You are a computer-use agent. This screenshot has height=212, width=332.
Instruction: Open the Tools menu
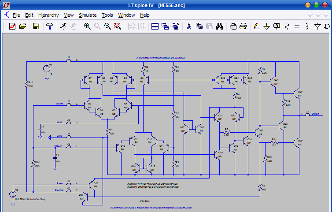coord(107,15)
